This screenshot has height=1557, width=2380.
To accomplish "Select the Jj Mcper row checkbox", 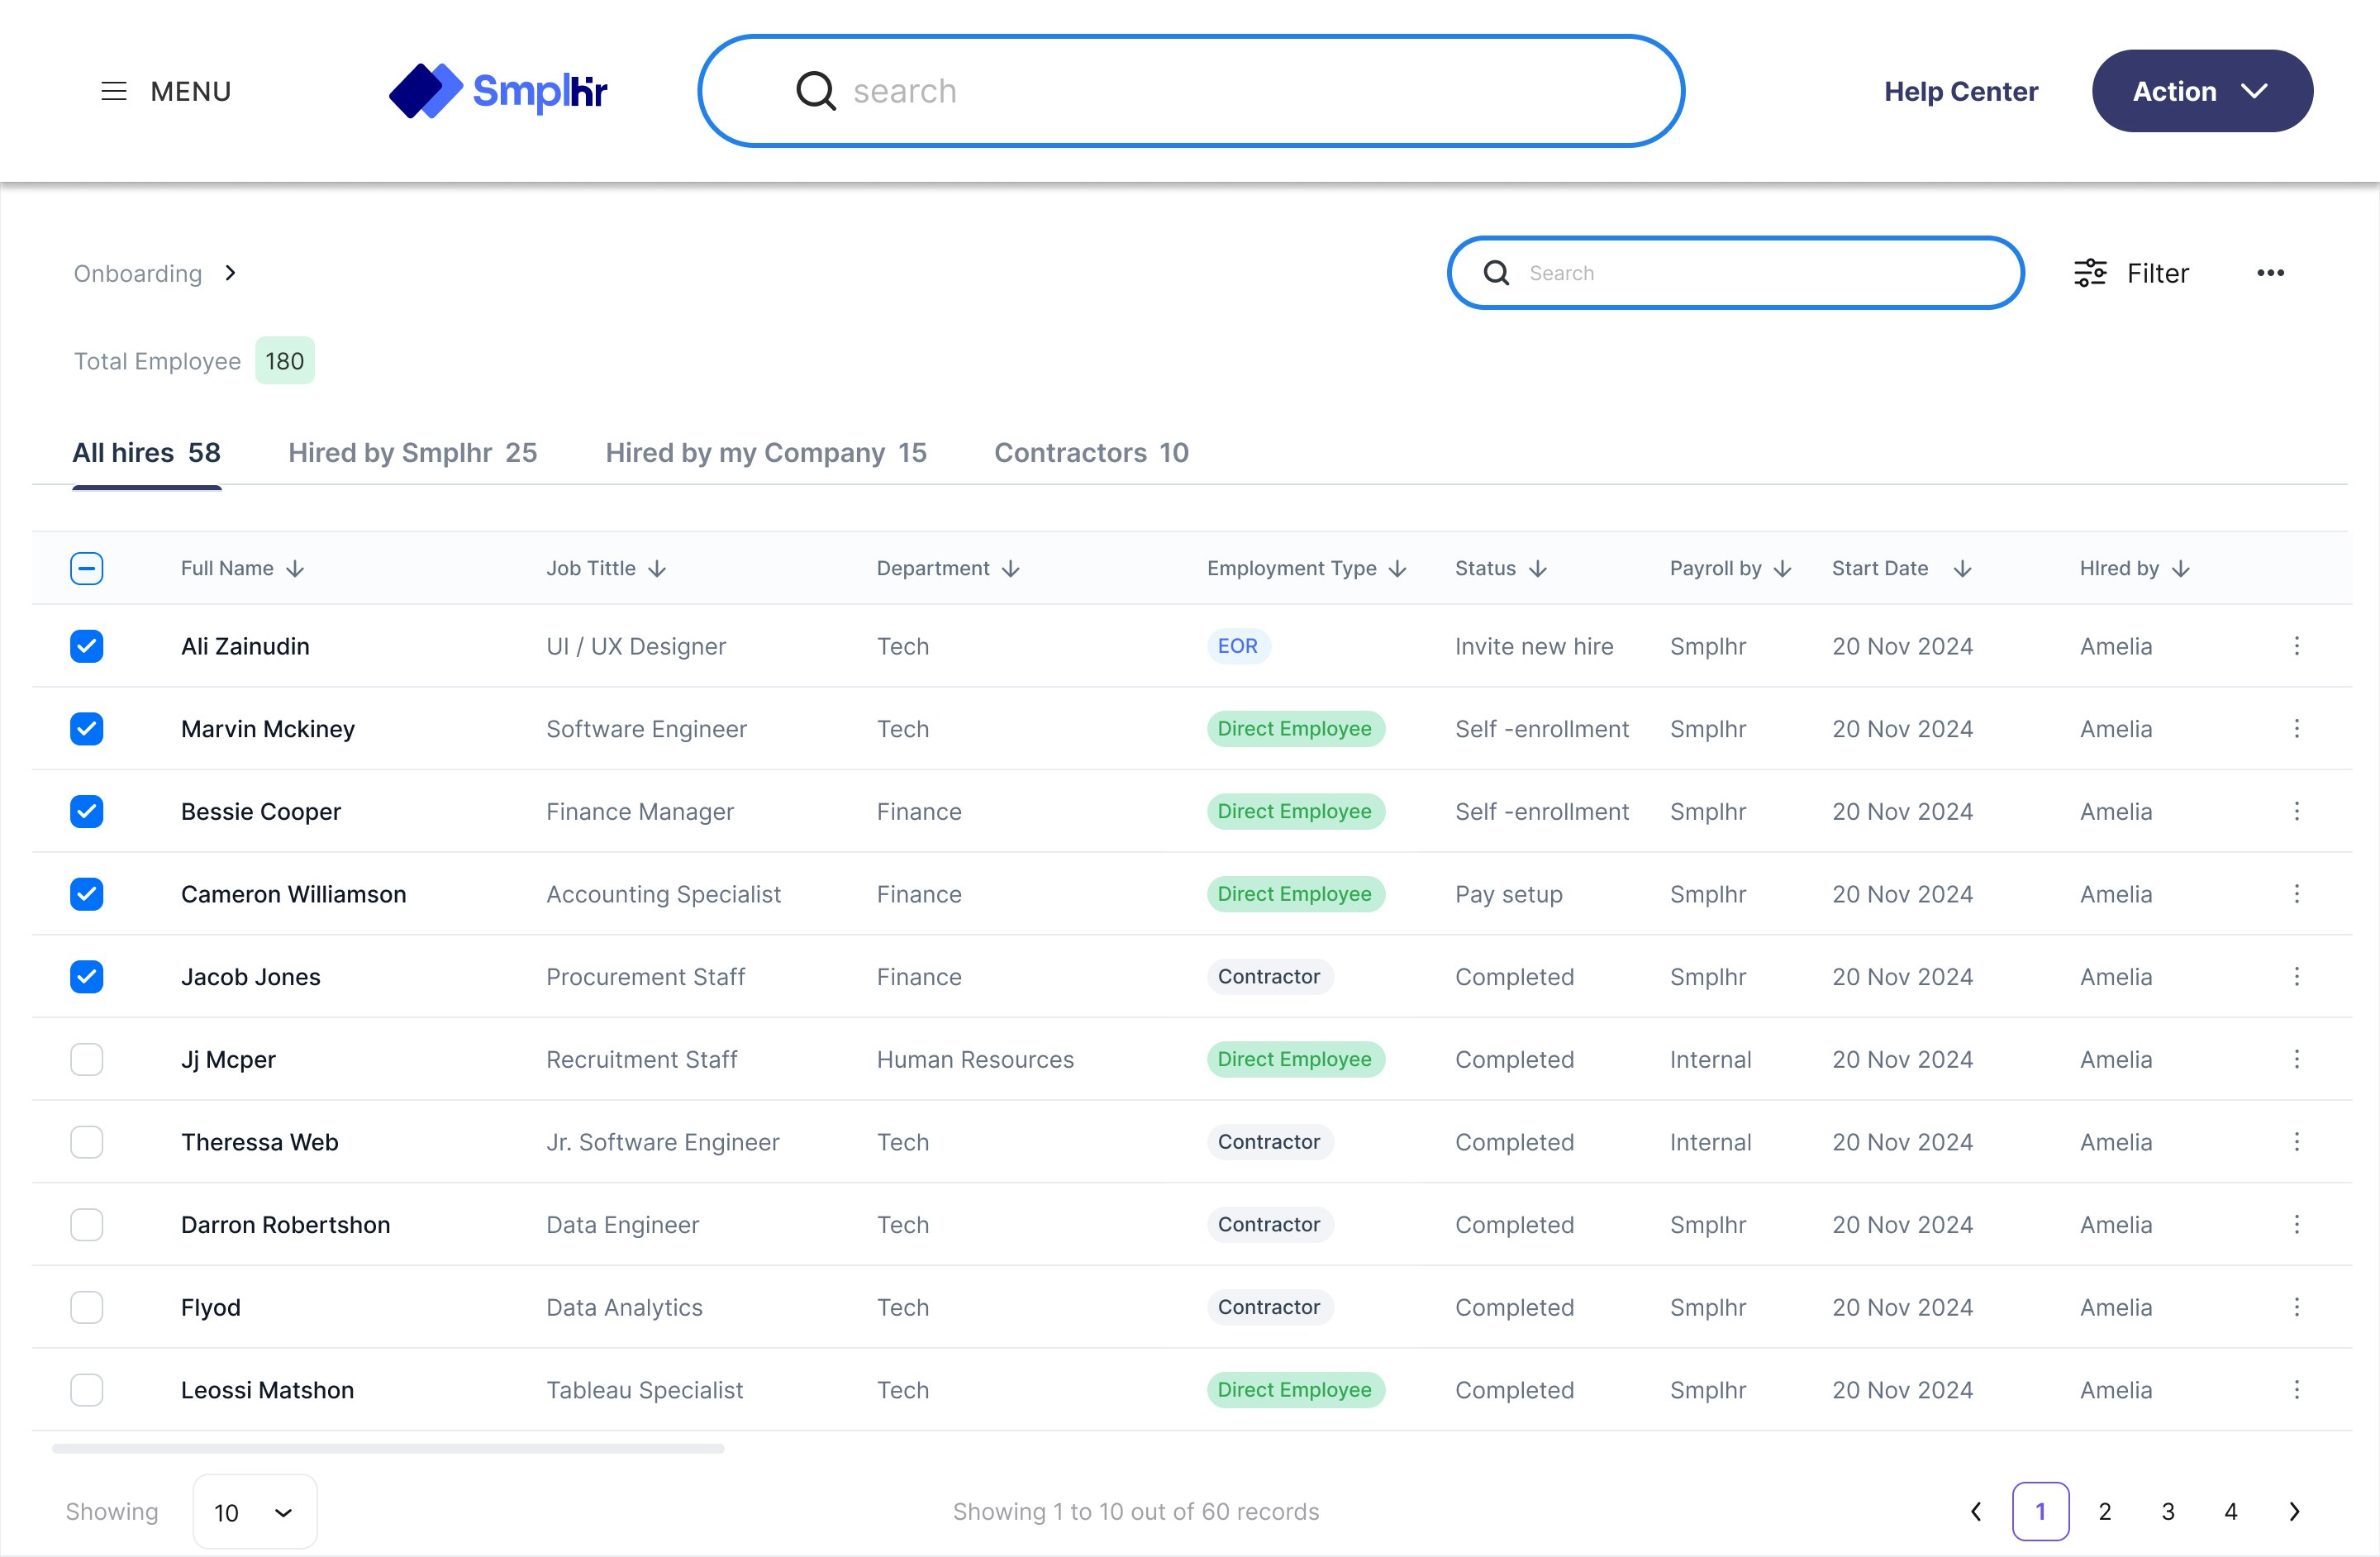I will click(x=87, y=1059).
